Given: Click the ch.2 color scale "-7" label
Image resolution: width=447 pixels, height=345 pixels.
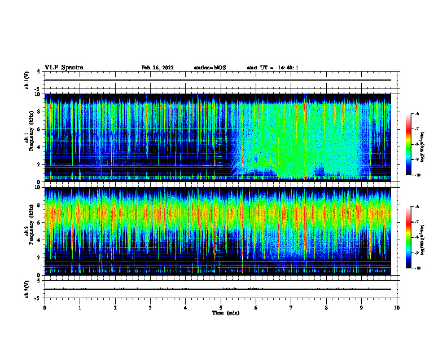Looking at the screenshot, I should pos(417,222).
